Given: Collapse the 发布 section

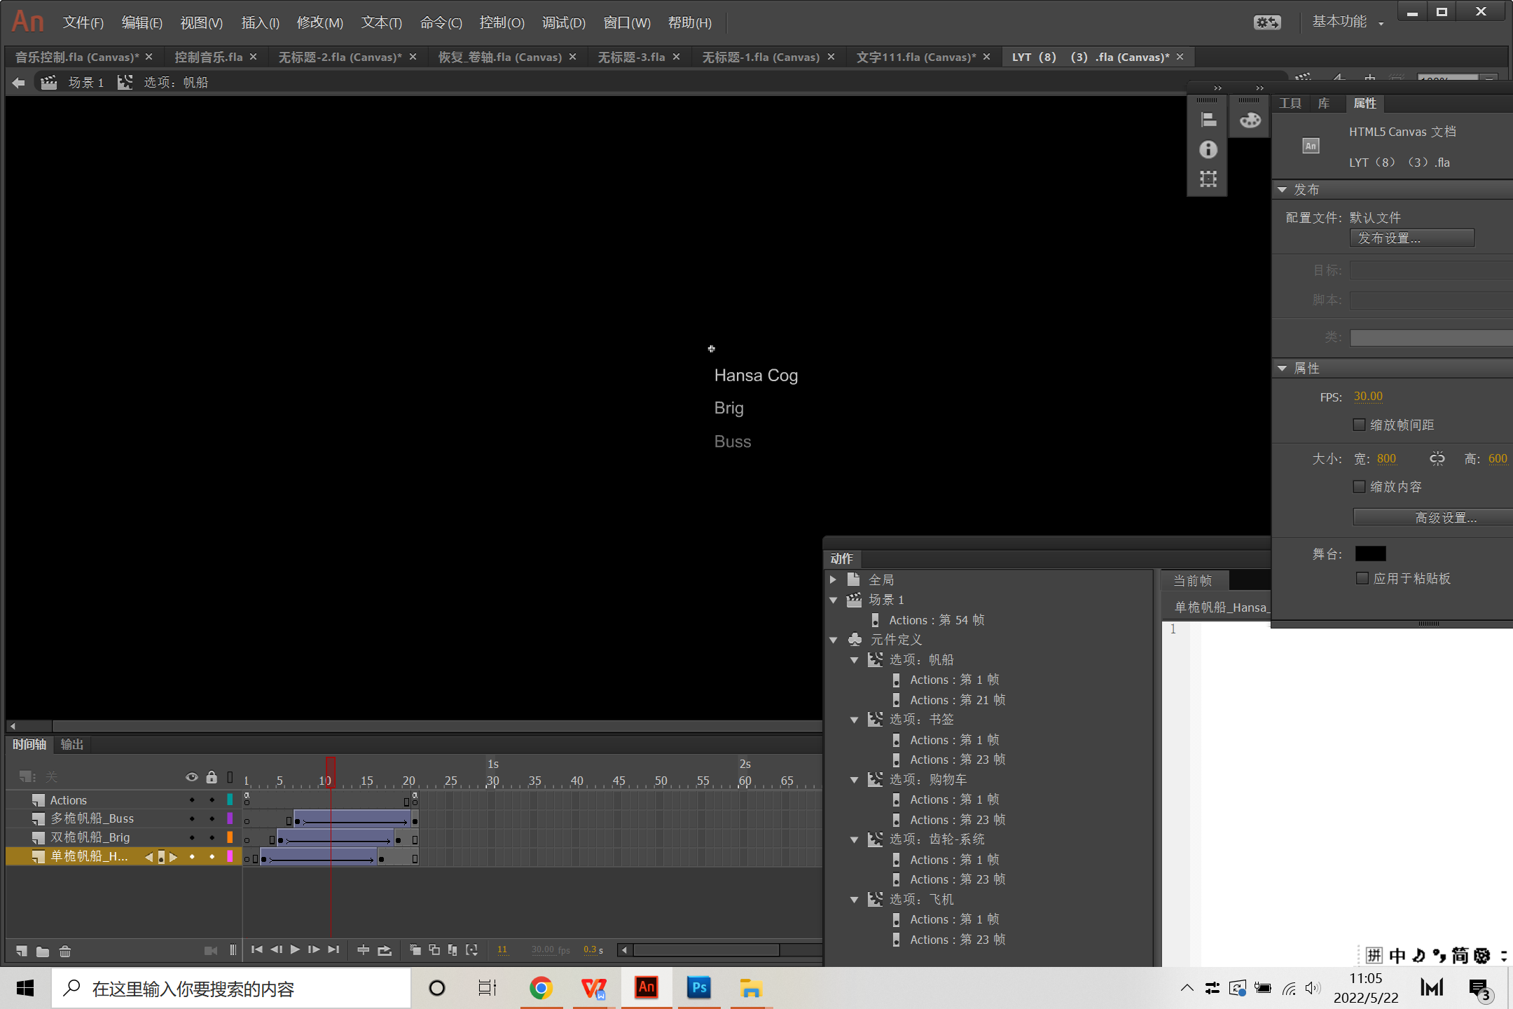Looking at the screenshot, I should (x=1283, y=190).
